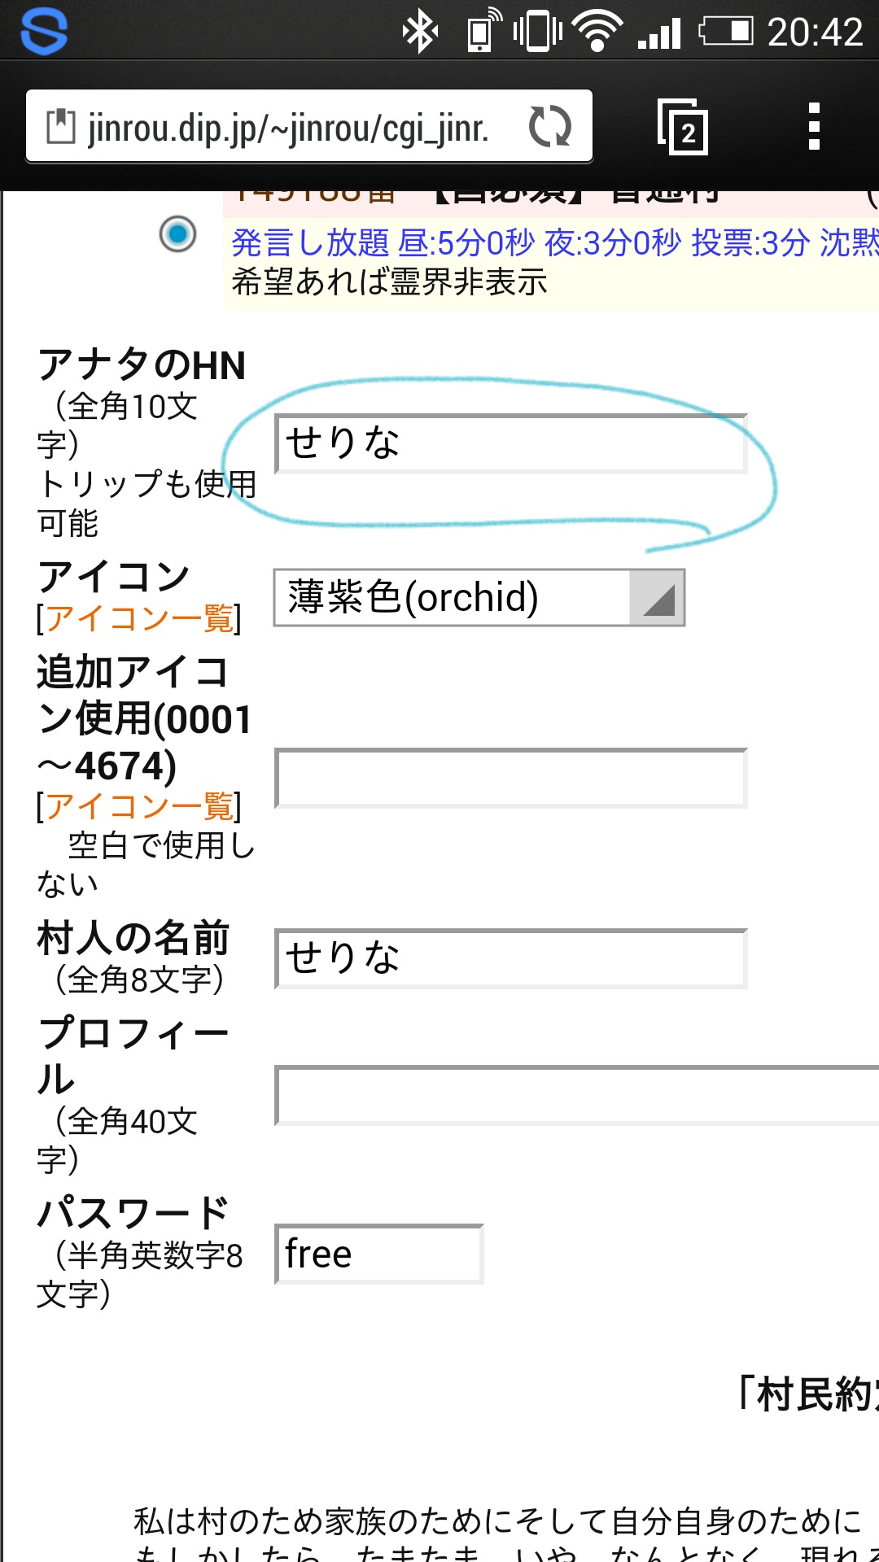Tap the battery status icon
The image size is (879, 1562).
[x=725, y=33]
